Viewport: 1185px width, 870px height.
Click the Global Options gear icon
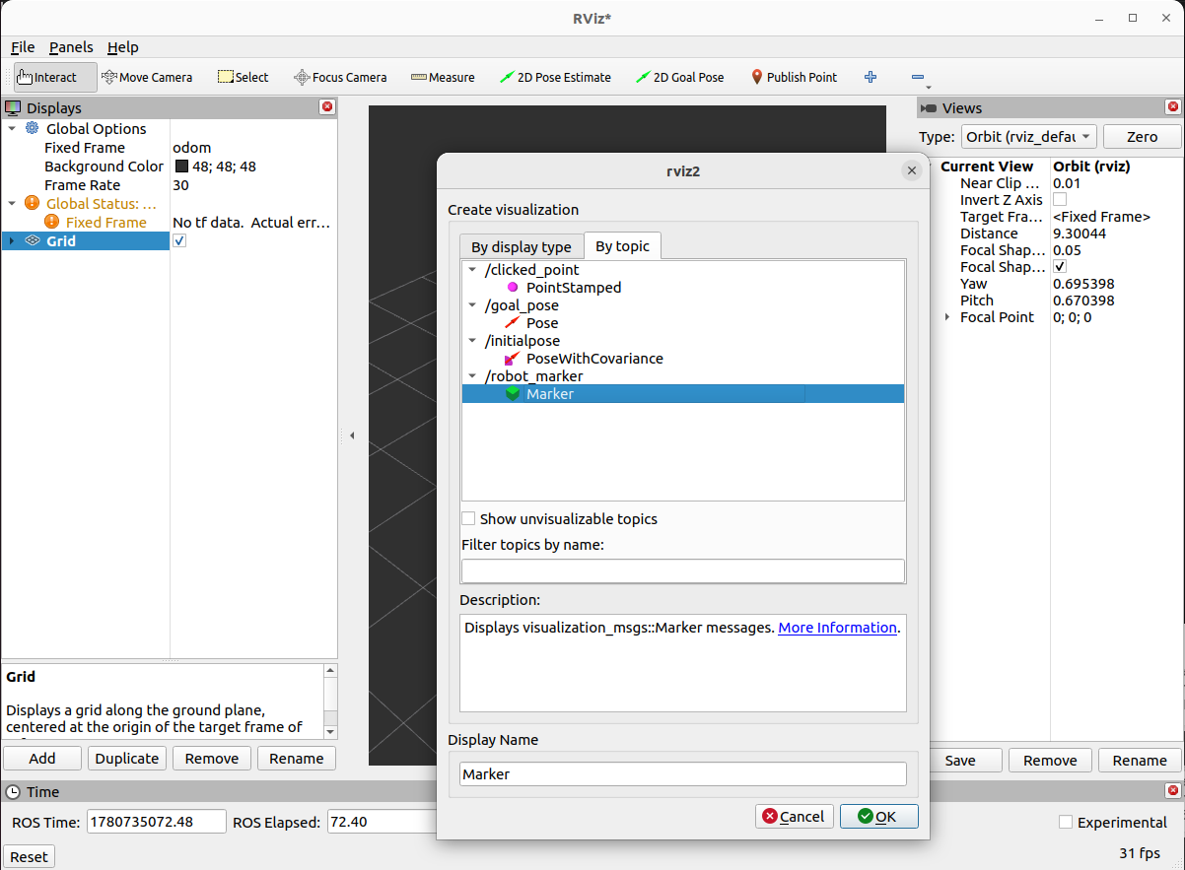[32, 129]
